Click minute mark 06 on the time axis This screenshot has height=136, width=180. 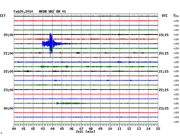pos(71,129)
